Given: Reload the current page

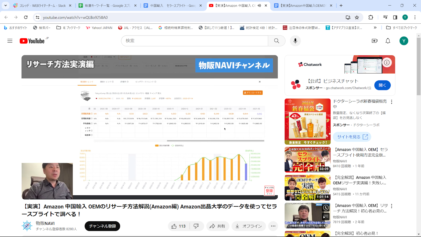Looking at the screenshot, I should point(26,17).
